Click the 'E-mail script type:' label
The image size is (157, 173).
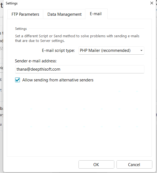tap(58, 50)
